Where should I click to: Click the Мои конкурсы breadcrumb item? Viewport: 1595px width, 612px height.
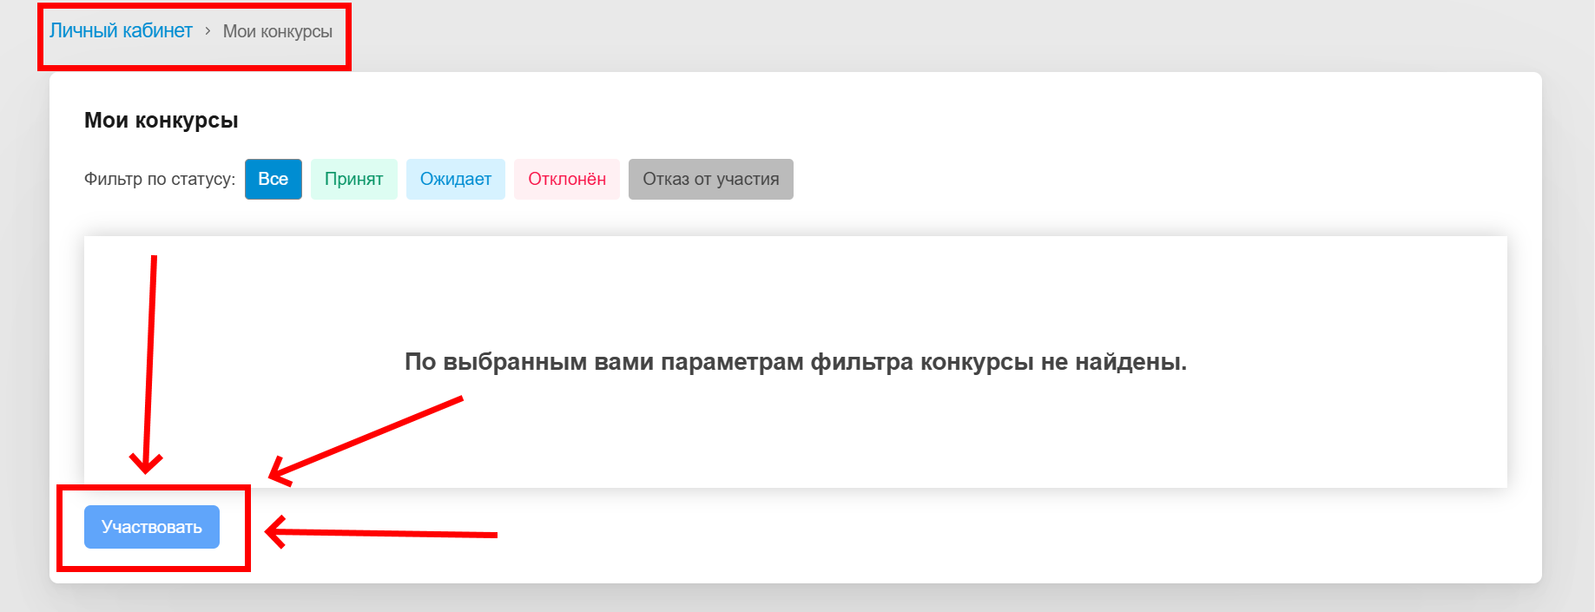[277, 31]
